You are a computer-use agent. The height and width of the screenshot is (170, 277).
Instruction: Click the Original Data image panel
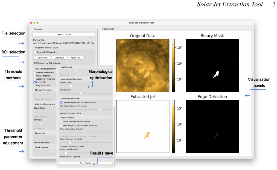143,65
